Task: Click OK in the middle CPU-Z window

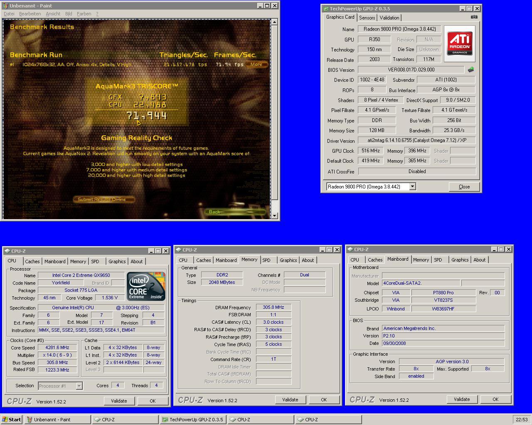Action: tap(324, 400)
